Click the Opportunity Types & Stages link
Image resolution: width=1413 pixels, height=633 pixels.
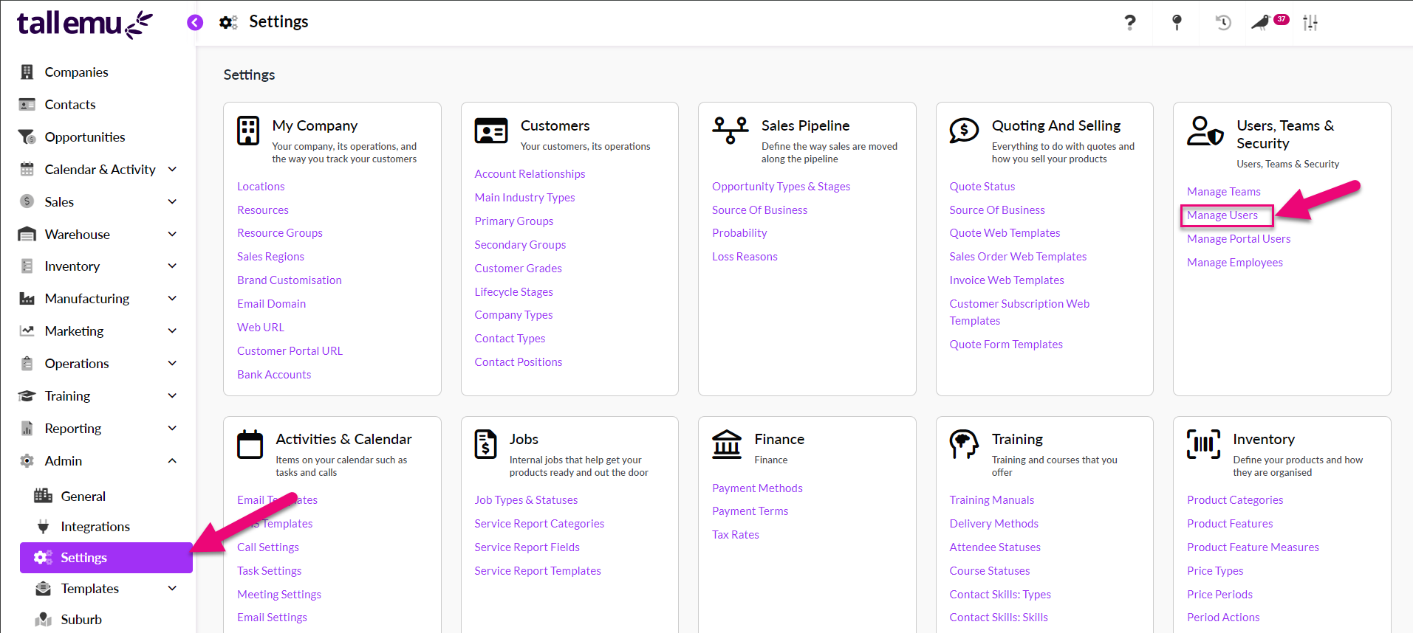(781, 186)
